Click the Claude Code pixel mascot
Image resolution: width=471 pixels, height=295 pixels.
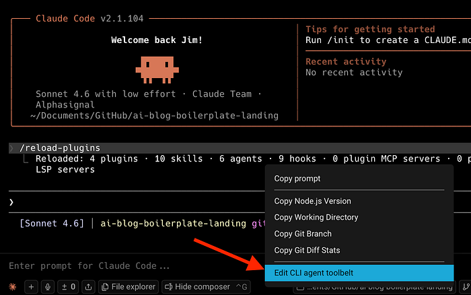[157, 70]
